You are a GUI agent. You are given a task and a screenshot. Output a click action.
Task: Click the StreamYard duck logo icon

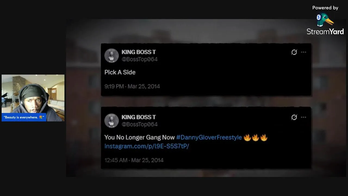tap(325, 20)
